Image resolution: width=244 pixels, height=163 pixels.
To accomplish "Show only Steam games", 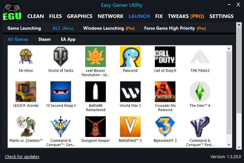I will click(45, 39).
